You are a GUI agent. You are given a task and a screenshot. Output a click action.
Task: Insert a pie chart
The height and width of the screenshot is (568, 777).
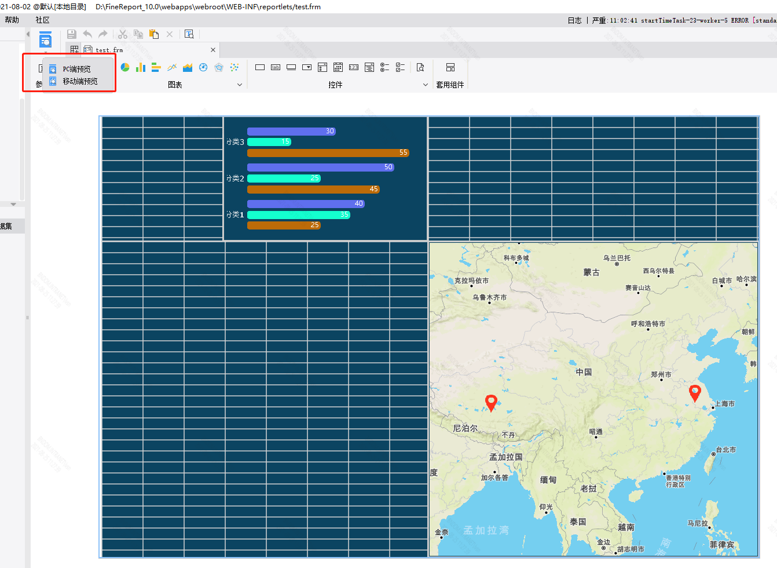point(125,67)
